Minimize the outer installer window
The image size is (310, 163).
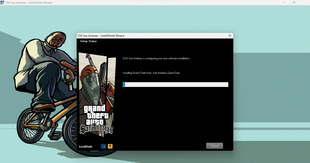[280, 3]
